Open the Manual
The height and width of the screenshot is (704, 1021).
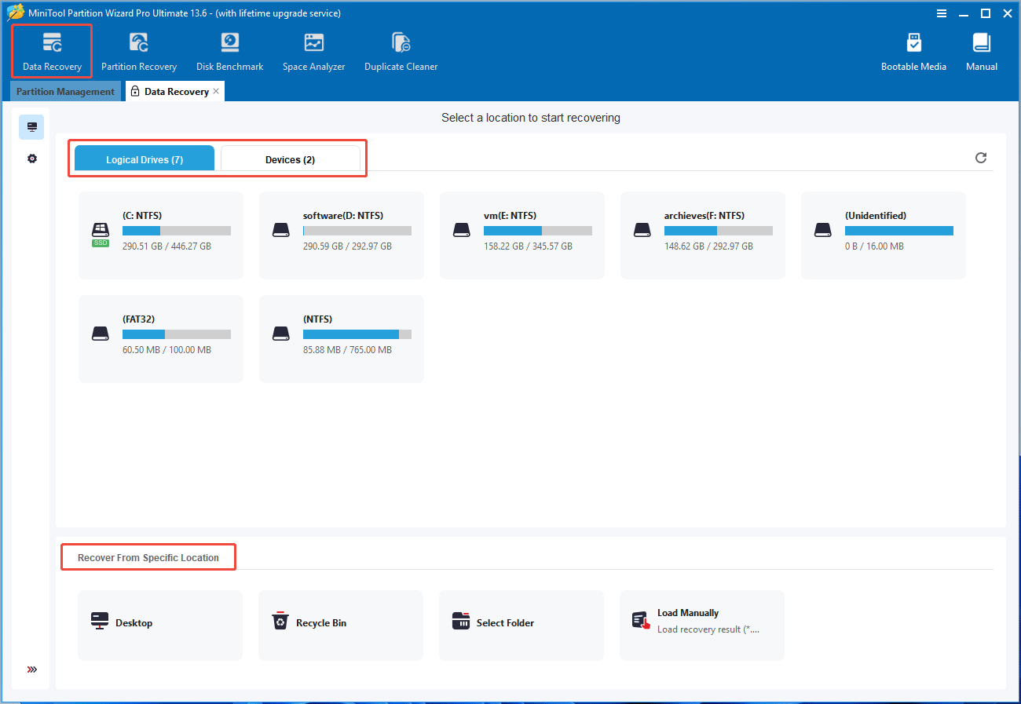(982, 52)
